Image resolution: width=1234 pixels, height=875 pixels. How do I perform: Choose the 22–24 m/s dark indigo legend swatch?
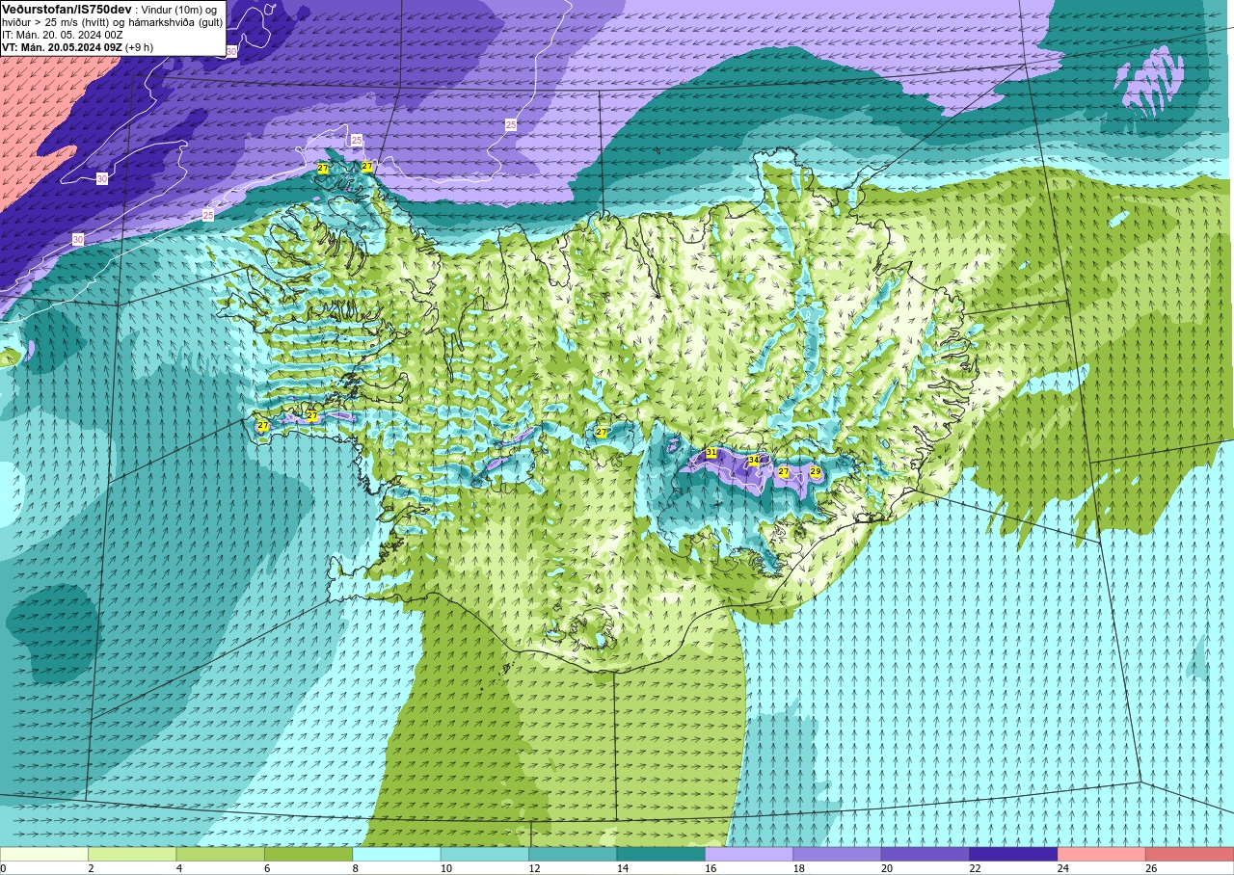coord(1013,854)
